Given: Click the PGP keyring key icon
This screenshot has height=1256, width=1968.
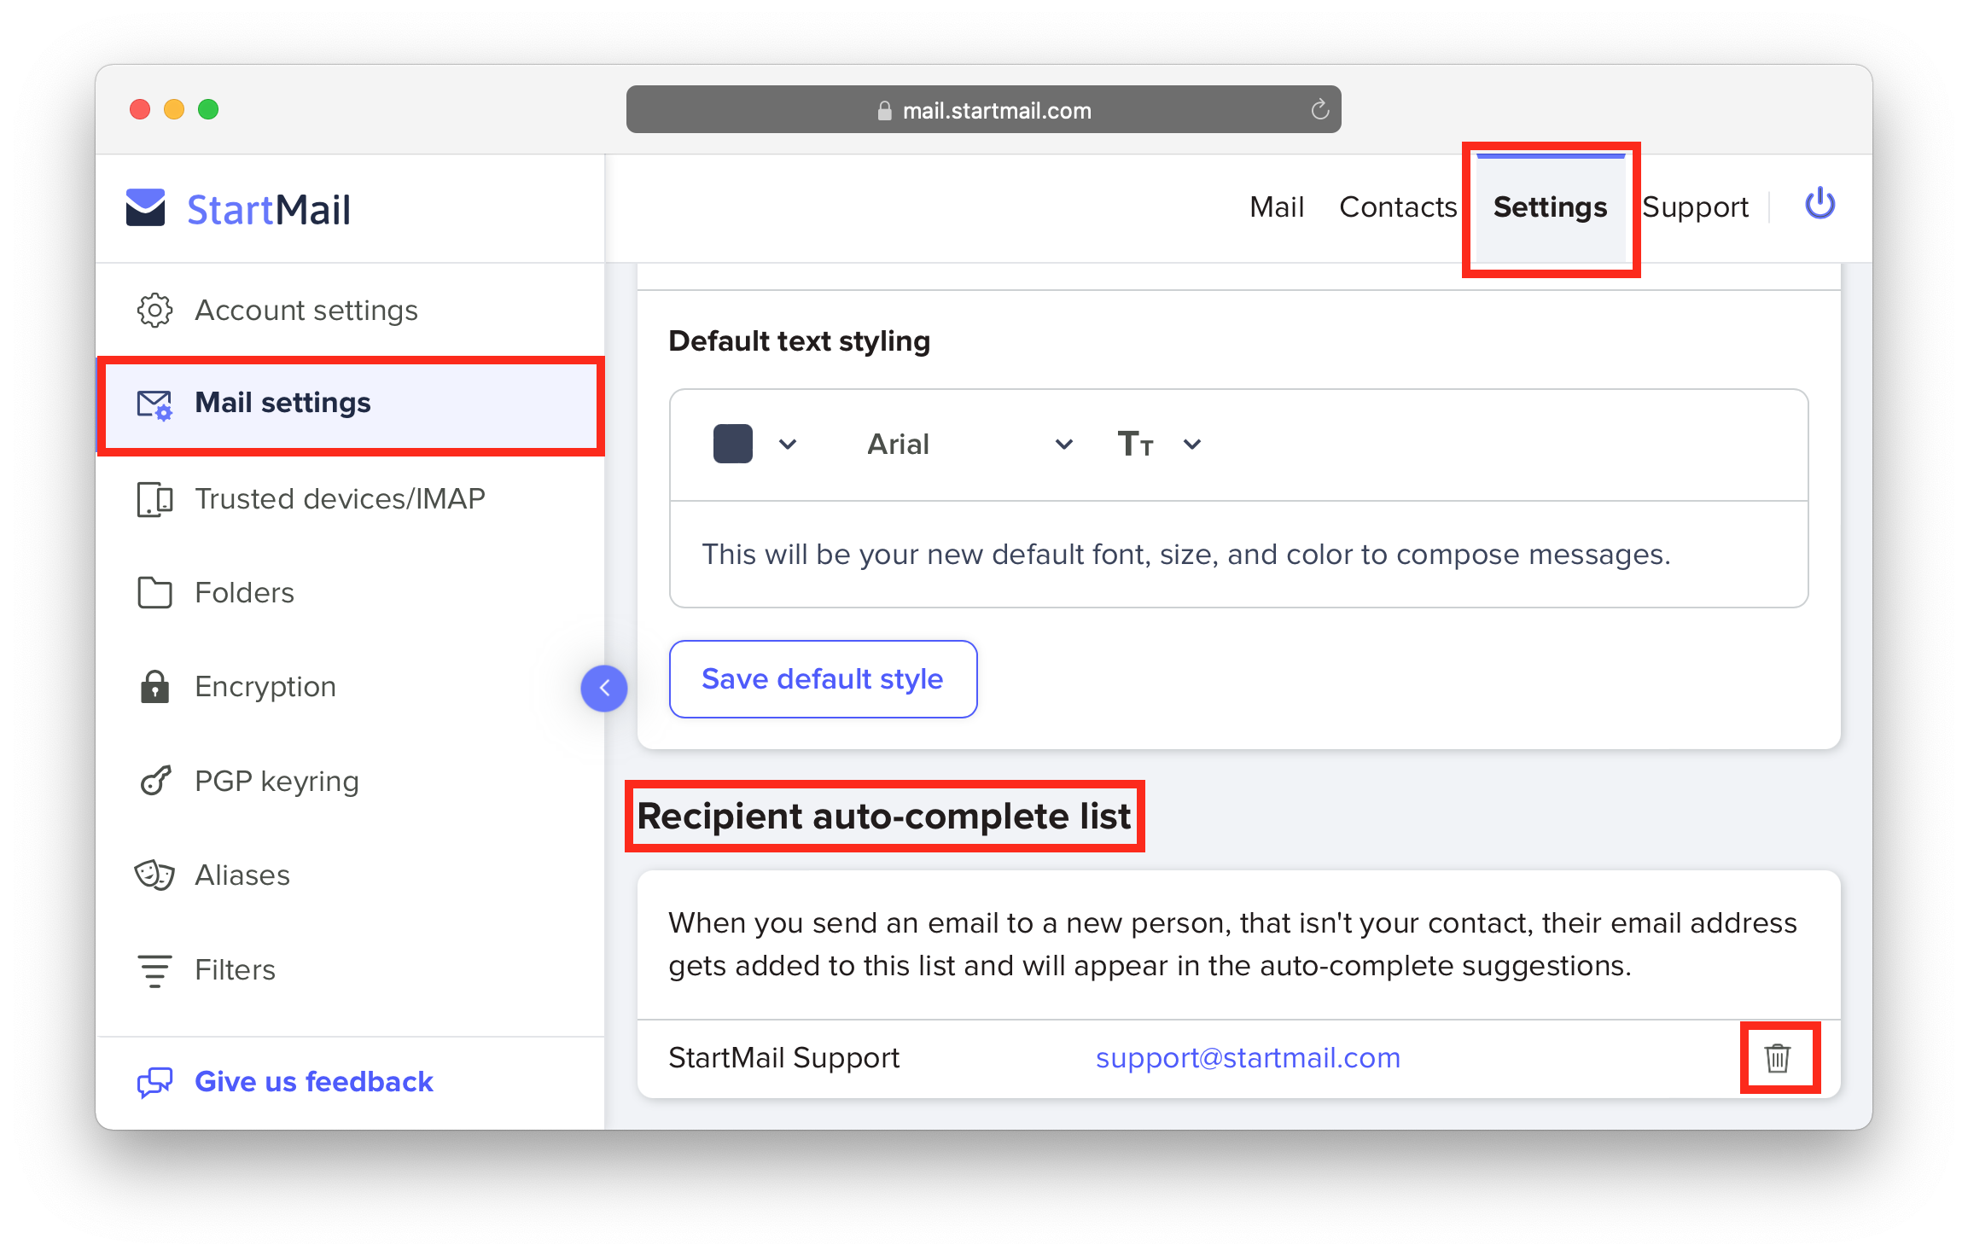Looking at the screenshot, I should click(x=154, y=781).
